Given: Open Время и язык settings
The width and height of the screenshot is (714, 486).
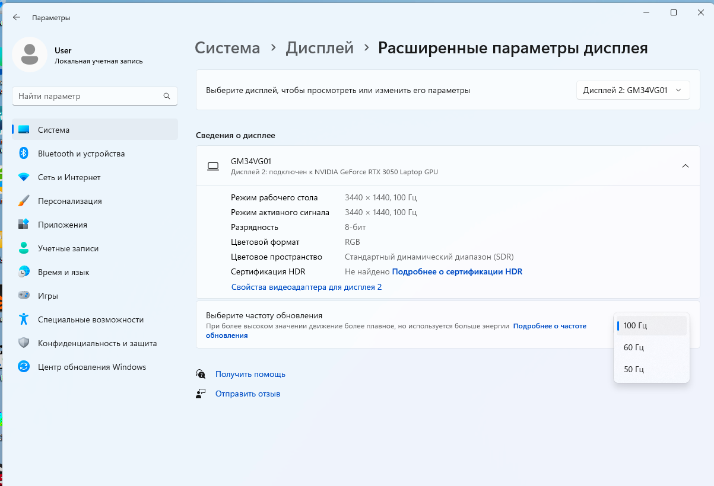Looking at the screenshot, I should coord(64,272).
